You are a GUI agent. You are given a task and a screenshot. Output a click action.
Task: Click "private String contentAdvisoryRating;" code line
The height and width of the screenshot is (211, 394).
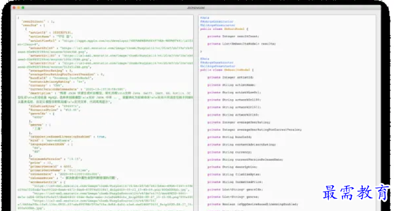coord(242,145)
